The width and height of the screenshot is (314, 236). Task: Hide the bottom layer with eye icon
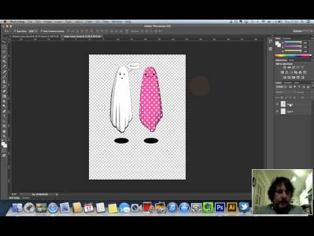pos(277,111)
